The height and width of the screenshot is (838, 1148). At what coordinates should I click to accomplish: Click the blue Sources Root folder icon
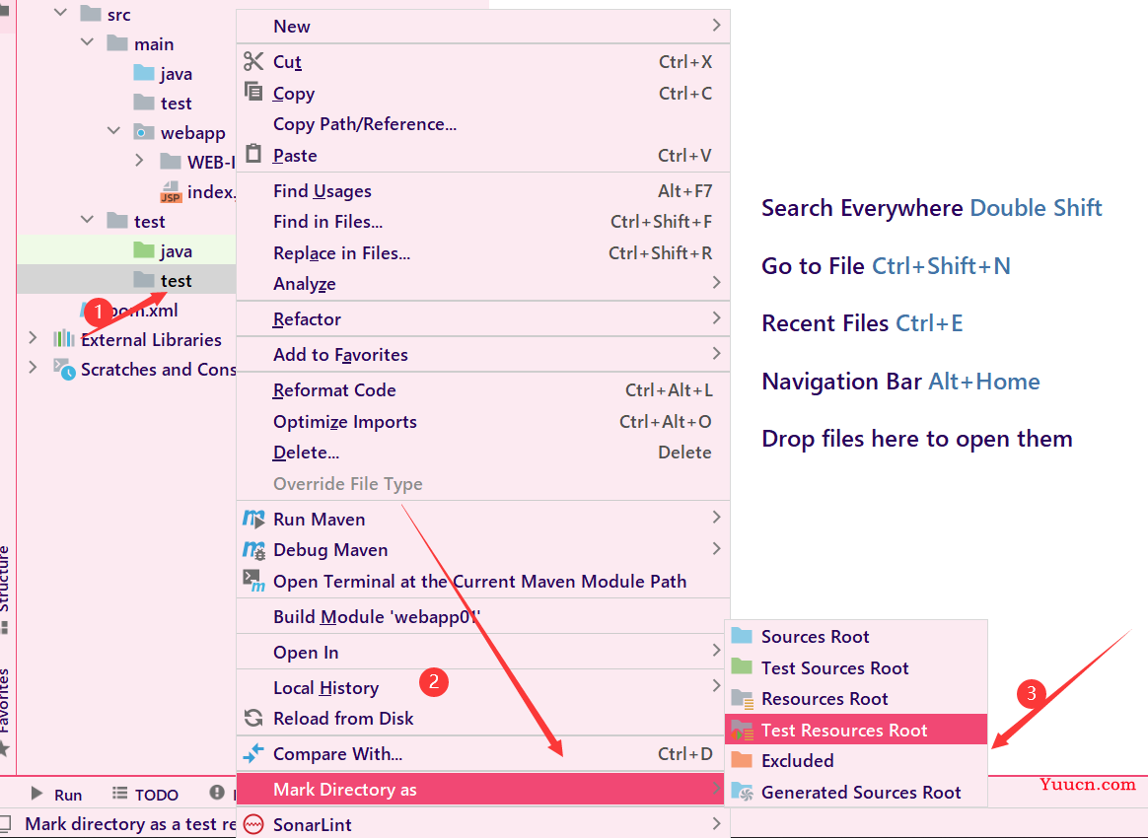click(742, 635)
